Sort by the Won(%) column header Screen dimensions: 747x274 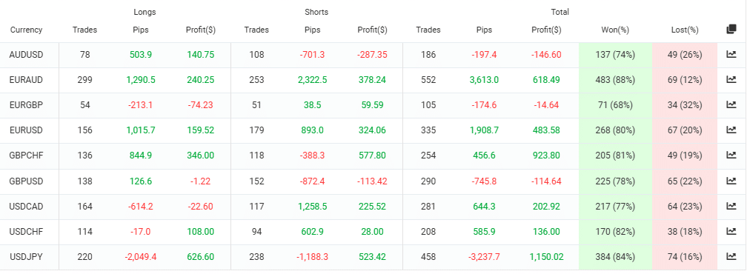coord(615,30)
